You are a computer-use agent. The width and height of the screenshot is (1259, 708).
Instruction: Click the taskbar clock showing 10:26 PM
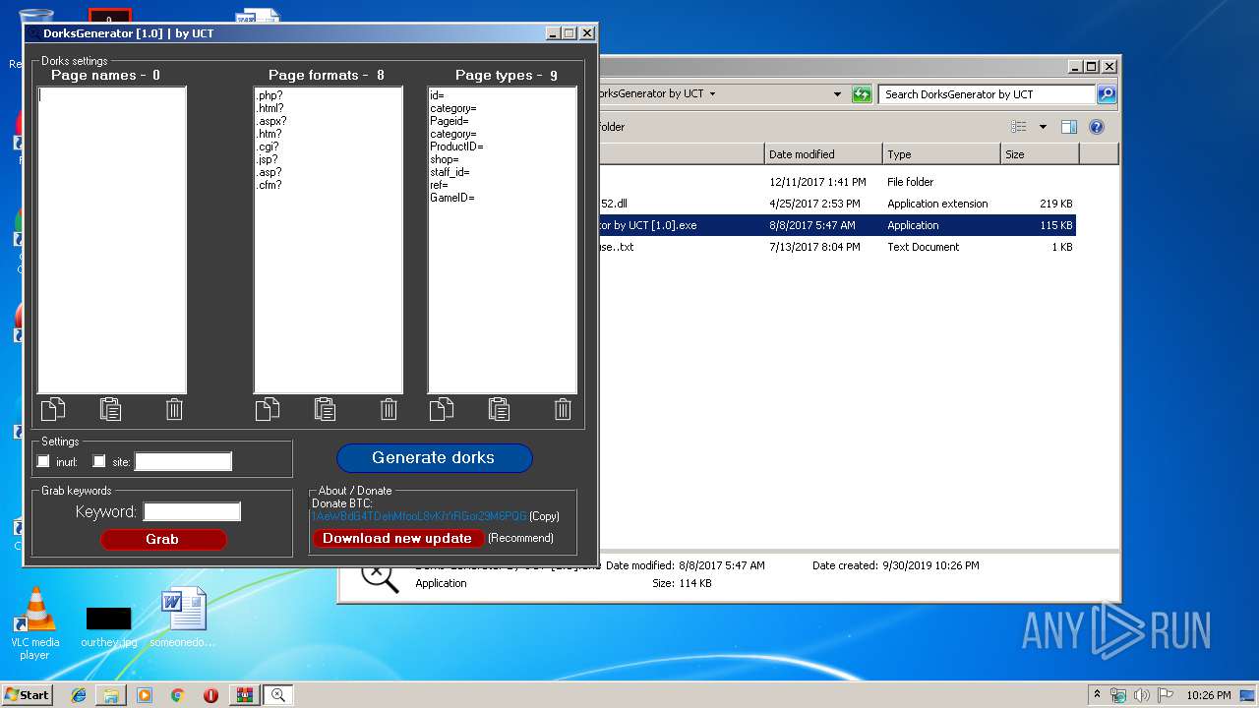(x=1209, y=695)
